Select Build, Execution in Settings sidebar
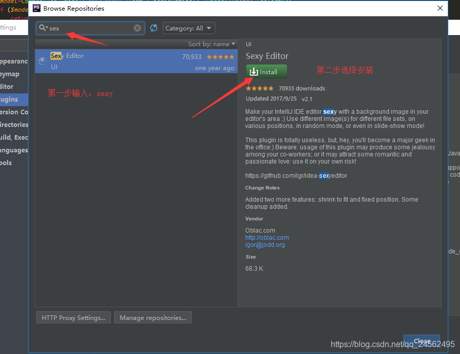Image resolution: width=460 pixels, height=354 pixels. click(14, 137)
